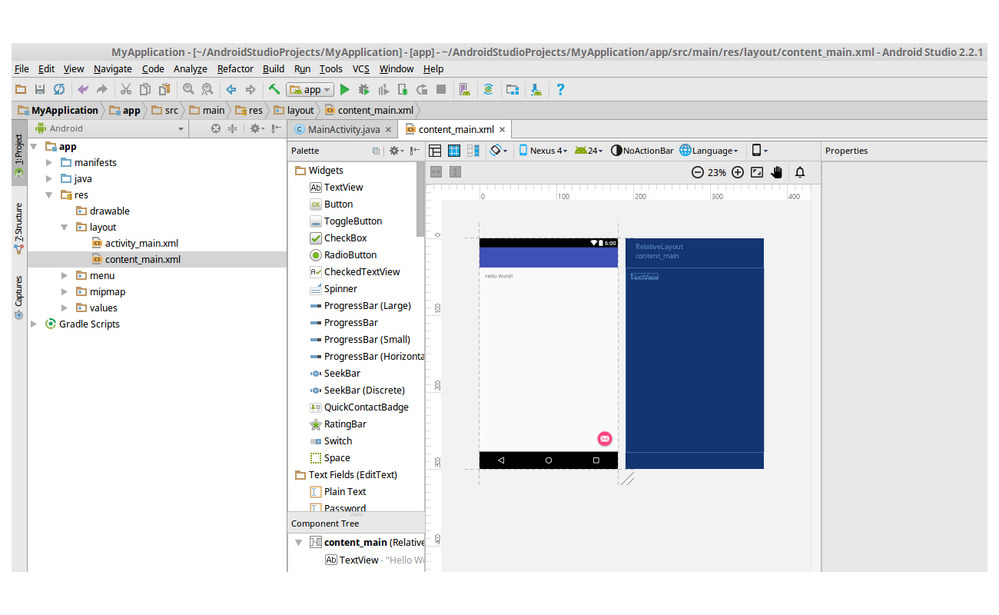Close the content_main.xml tab
The image size is (999, 615).
502,130
